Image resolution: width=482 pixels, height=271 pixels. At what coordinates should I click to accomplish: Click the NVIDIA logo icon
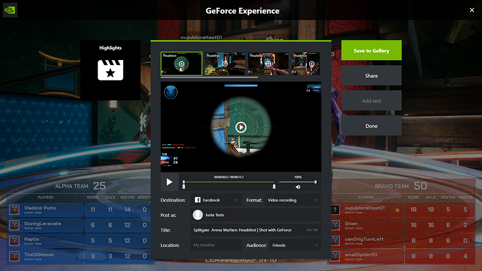[x=10, y=10]
